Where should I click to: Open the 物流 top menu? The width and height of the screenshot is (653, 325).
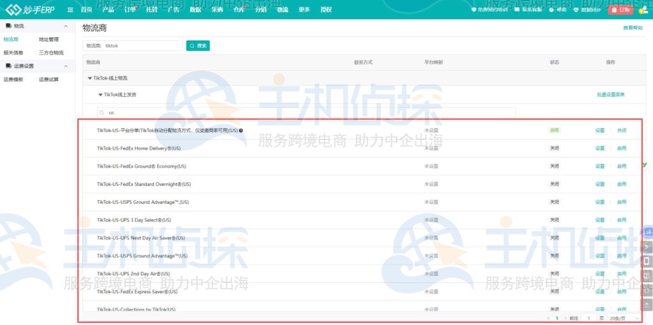tap(282, 10)
